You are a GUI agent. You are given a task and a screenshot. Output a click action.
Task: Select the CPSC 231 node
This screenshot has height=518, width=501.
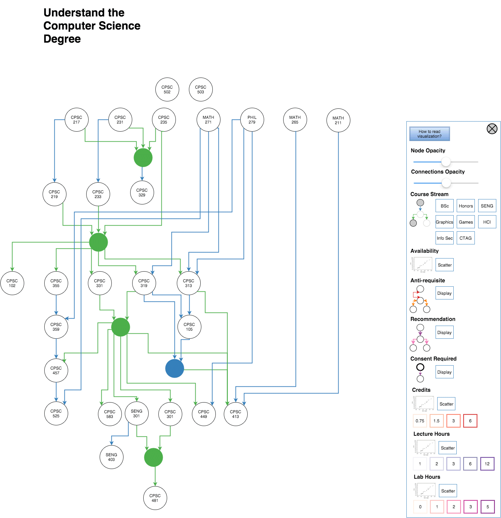[120, 120]
